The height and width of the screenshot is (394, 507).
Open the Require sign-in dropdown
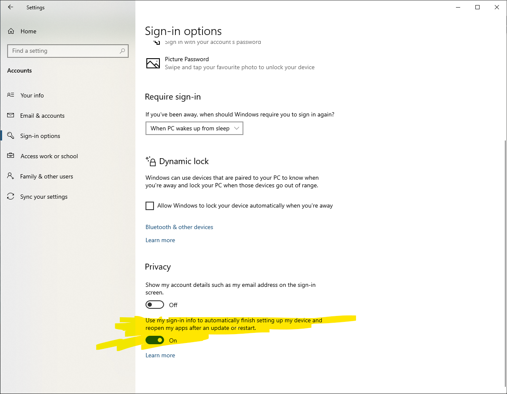point(194,128)
